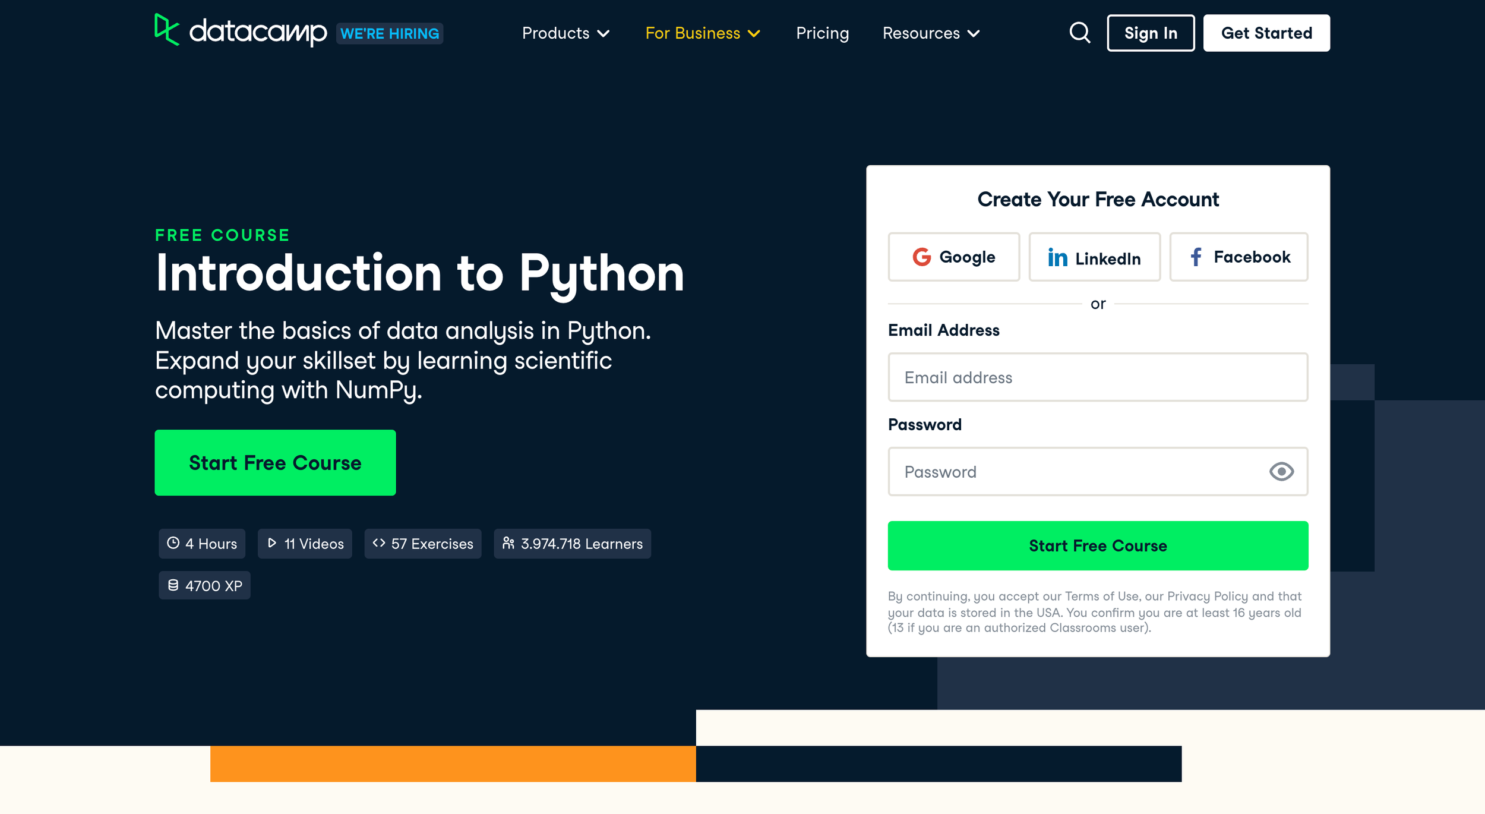Click the 'Introduction to Python' heading
1485x814 pixels.
(x=419, y=275)
